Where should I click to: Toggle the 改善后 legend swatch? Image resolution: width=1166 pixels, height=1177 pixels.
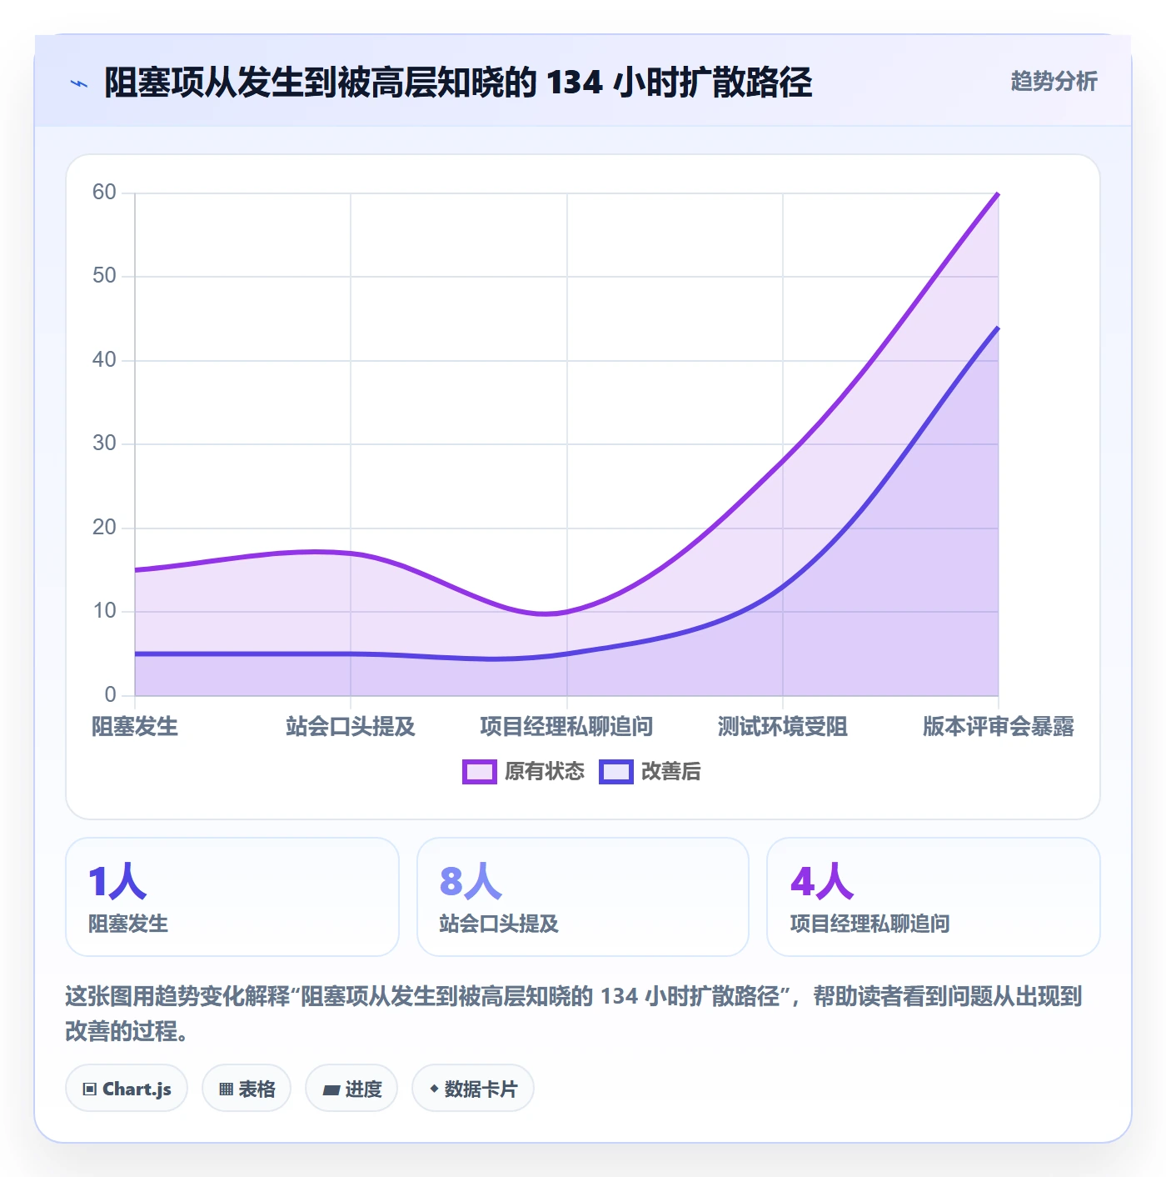coord(615,772)
